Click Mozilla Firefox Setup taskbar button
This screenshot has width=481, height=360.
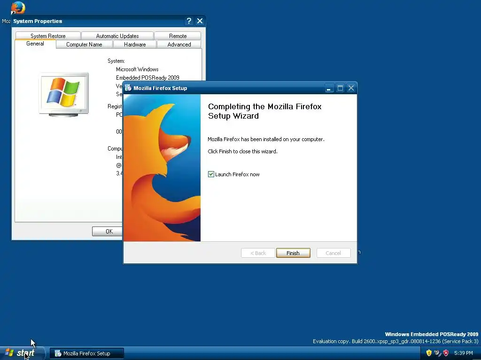(x=87, y=353)
